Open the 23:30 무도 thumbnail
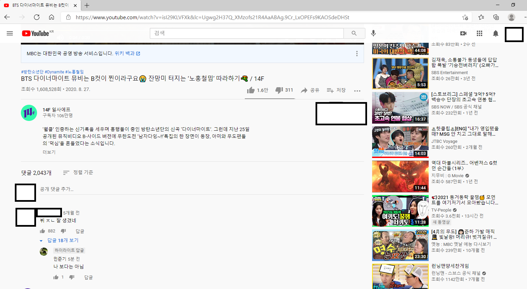The height and width of the screenshot is (289, 527). (x=400, y=245)
